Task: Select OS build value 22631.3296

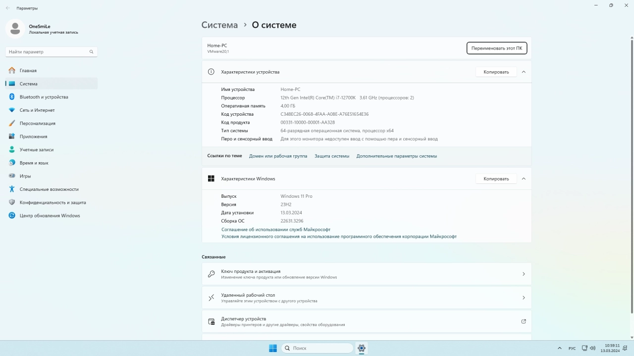Action: 292,221
